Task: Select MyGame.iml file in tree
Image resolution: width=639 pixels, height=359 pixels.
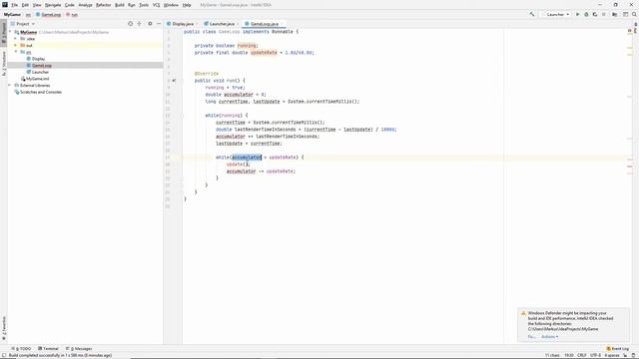Action: [37, 79]
